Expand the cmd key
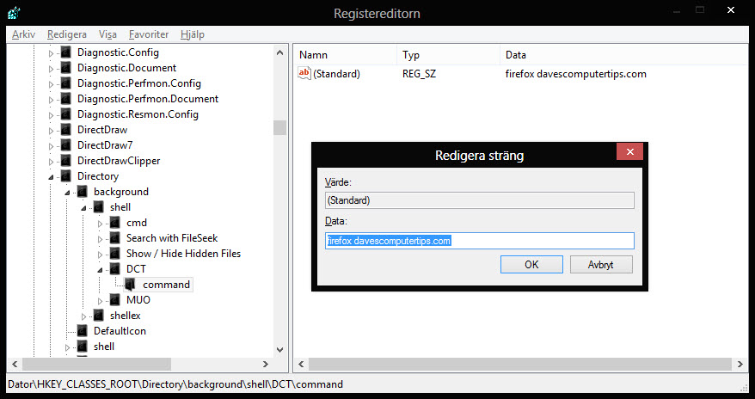Screen dimensions: 755x399 pyautogui.click(x=100, y=224)
